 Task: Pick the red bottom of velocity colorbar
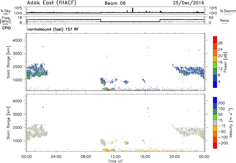tap(215, 146)
